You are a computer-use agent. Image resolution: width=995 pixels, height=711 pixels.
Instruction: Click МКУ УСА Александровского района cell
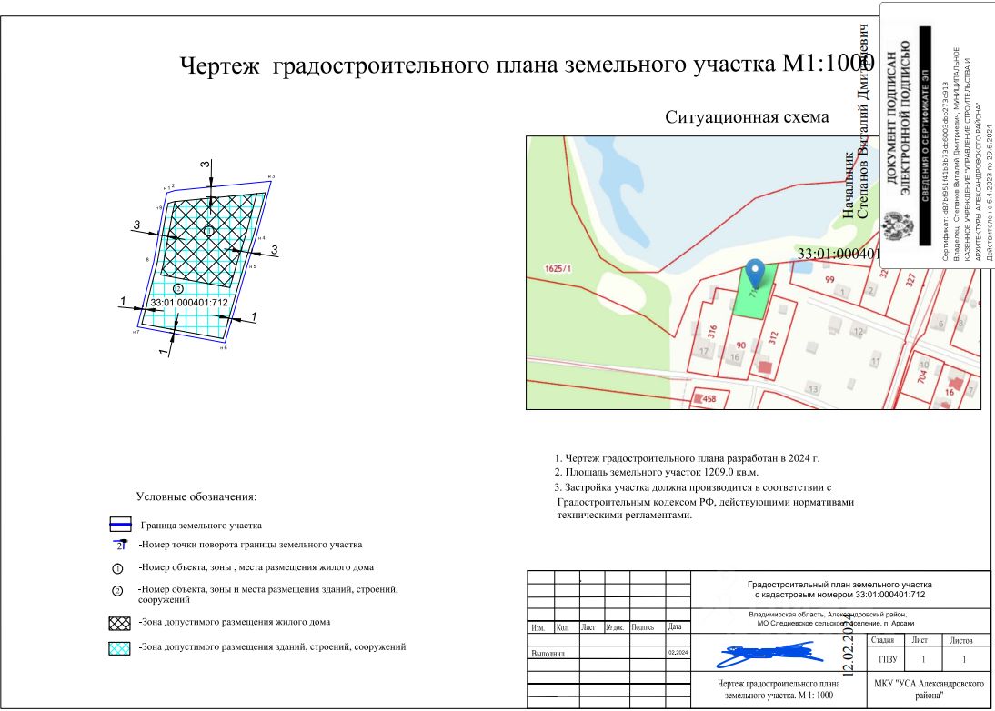point(929,689)
